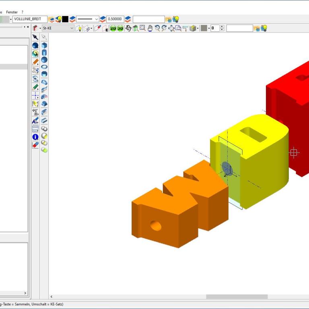Open the line style dropdown

tap(88, 19)
